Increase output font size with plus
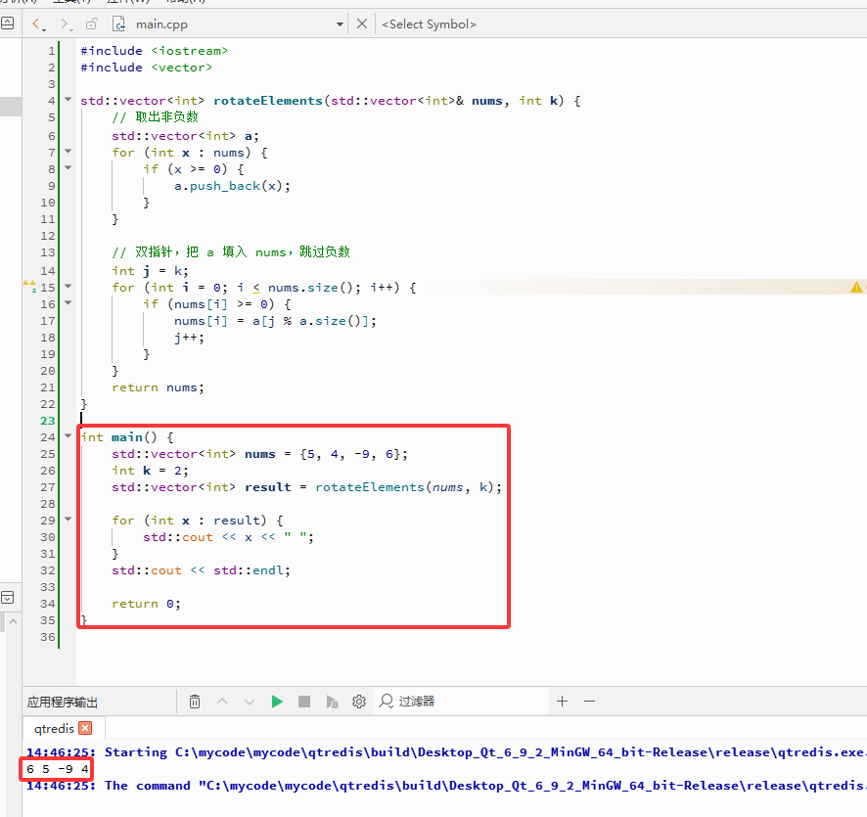 [x=562, y=702]
